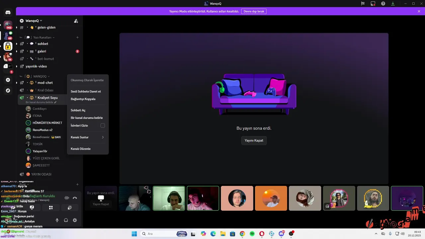Image resolution: width=425 pixels, height=239 pixels.
Task: Open Spotify from the taskbar
Action: [x=252, y=234]
